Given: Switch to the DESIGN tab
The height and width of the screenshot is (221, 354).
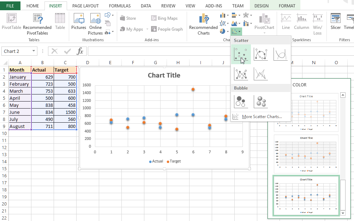Looking at the screenshot, I should (x=261, y=6).
